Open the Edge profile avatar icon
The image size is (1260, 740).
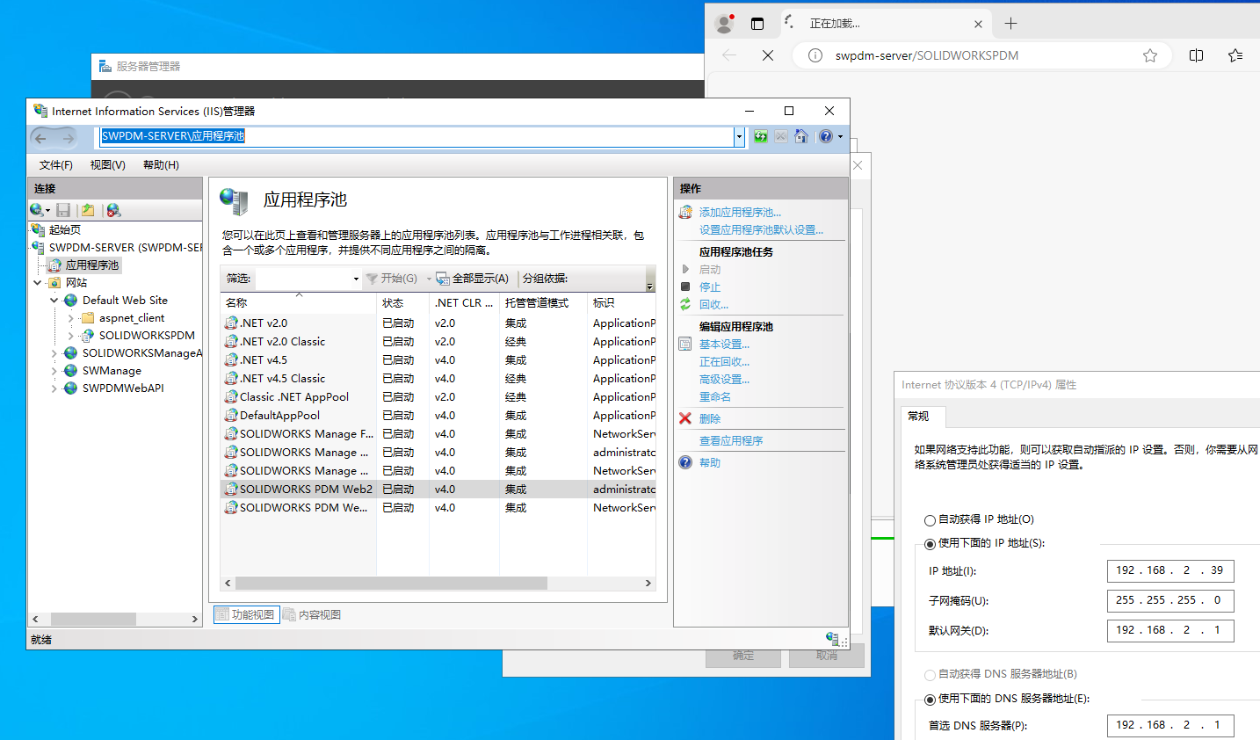(725, 24)
